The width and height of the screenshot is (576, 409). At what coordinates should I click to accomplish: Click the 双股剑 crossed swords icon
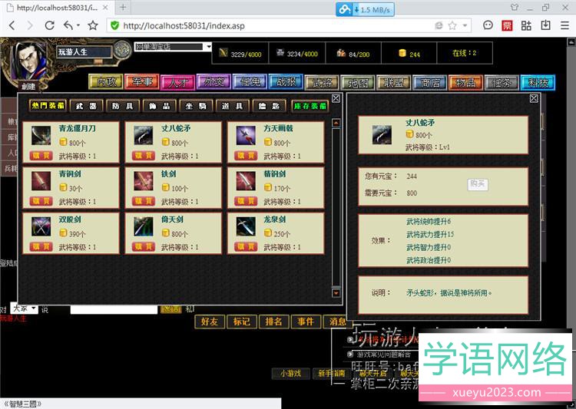pyautogui.click(x=41, y=226)
